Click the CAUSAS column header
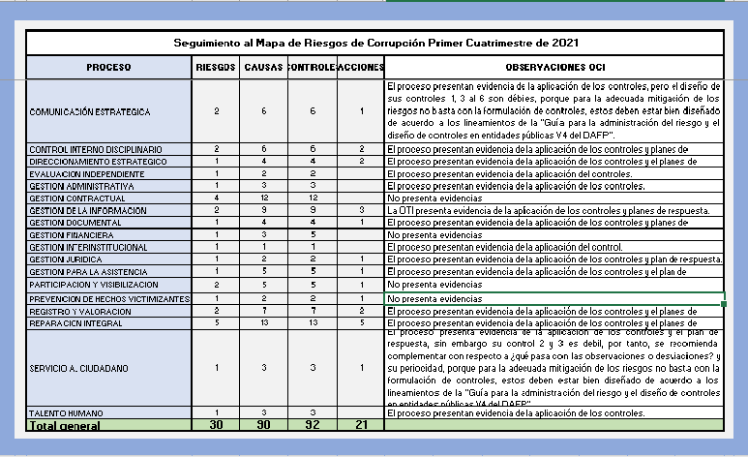This screenshot has height=457, width=748. pos(264,68)
